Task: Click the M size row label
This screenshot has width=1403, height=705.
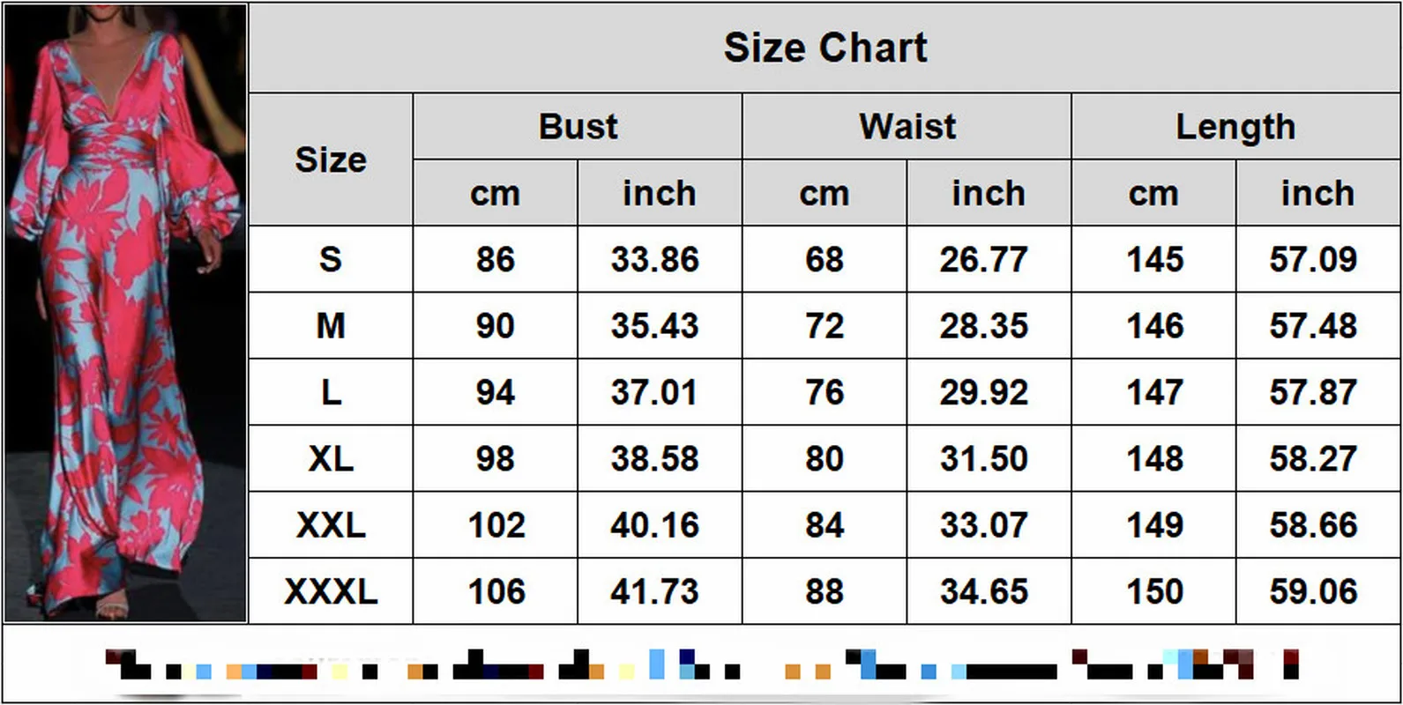Action: [331, 326]
